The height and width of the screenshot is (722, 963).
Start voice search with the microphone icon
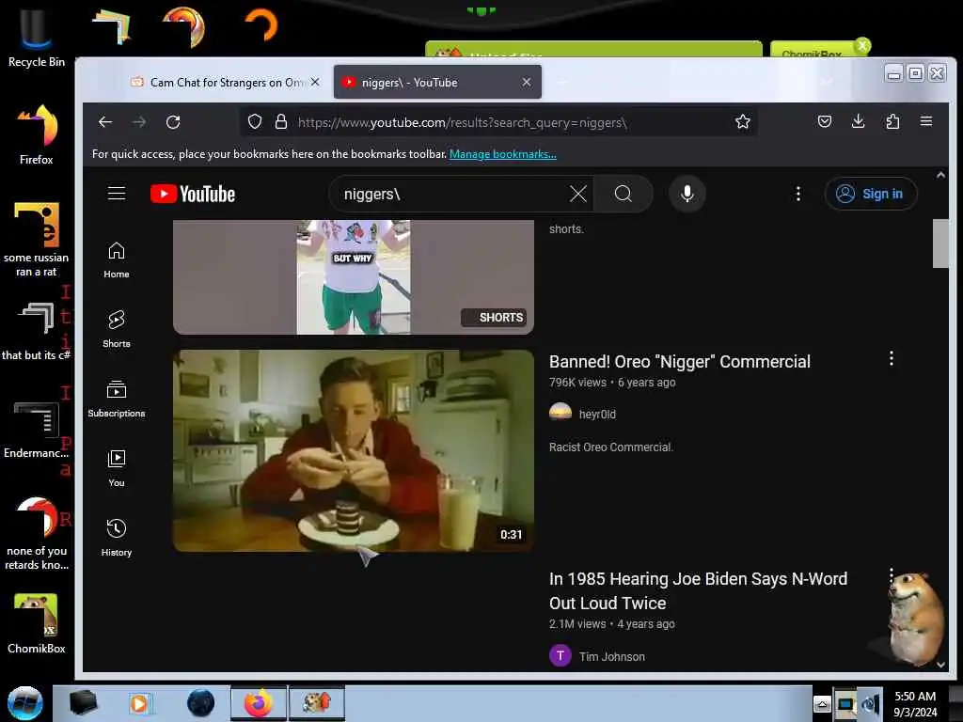[x=687, y=194]
